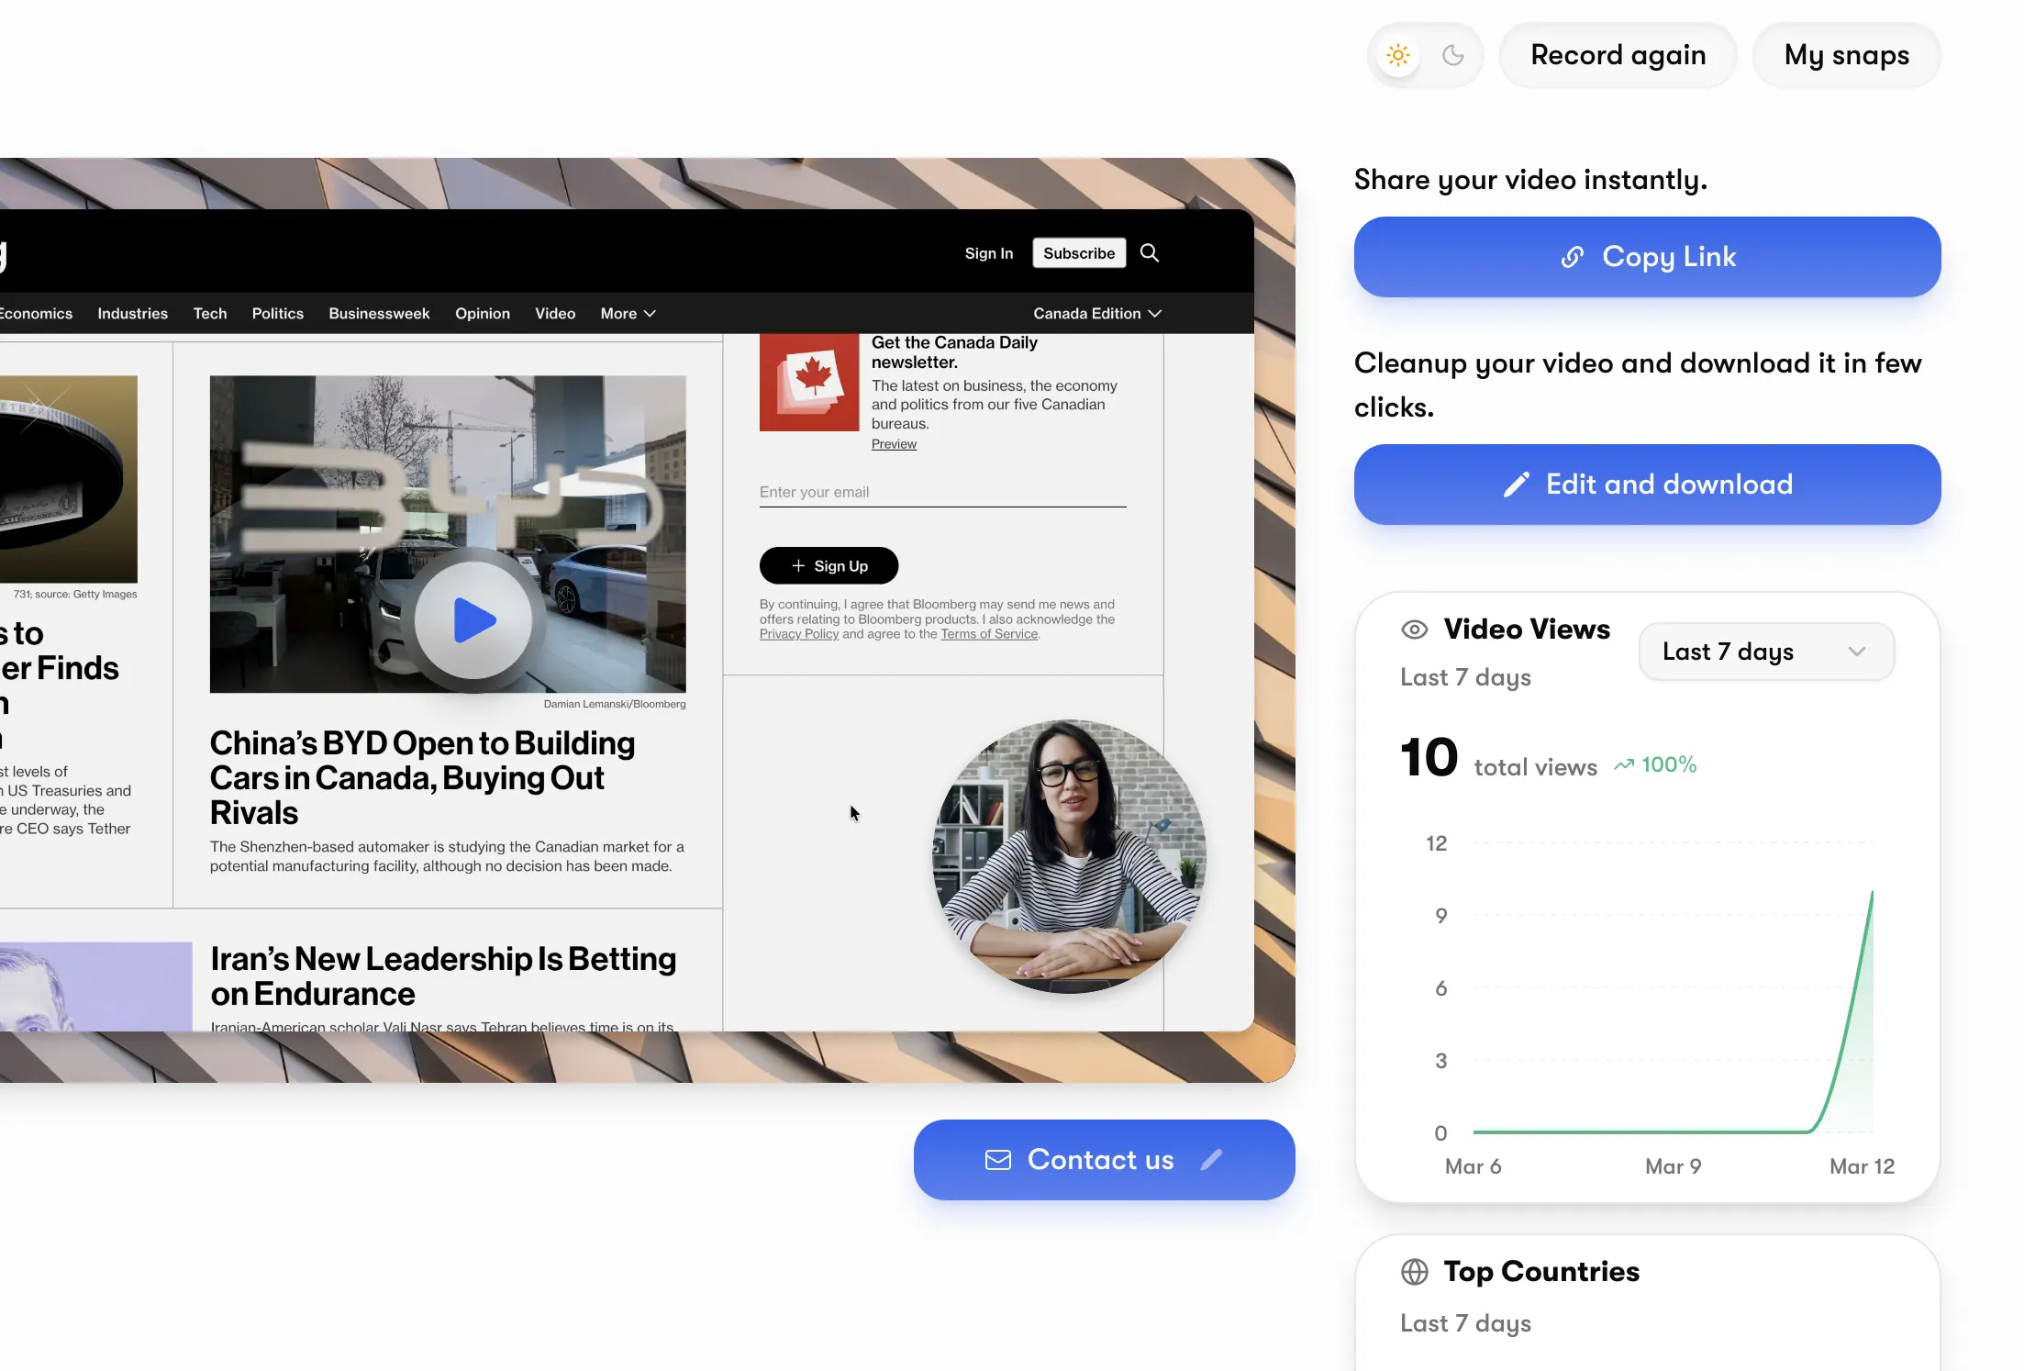The height and width of the screenshot is (1371, 2024).
Task: Click Sign In in the recorded page
Action: (988, 253)
